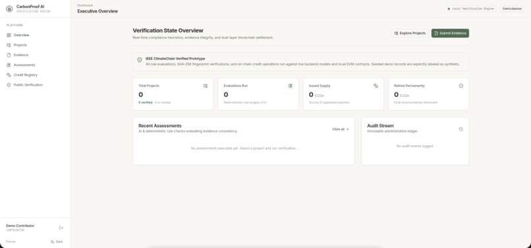Click the Overview grid icon in sidebar
Screen dimensions: 531x248
tap(9, 35)
